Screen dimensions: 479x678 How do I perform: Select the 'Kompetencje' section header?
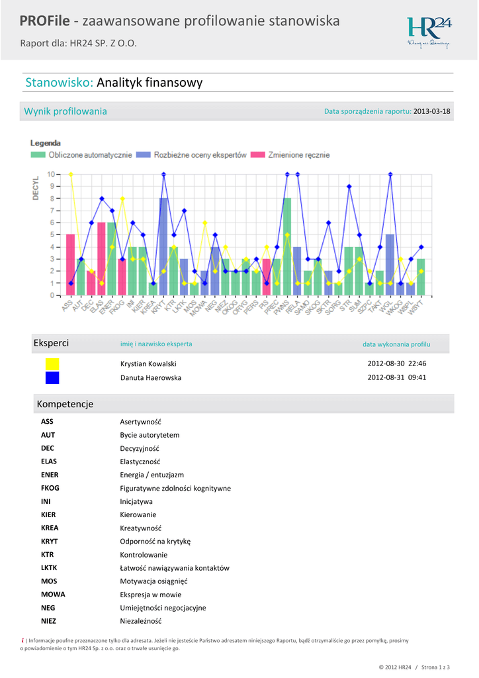point(65,404)
